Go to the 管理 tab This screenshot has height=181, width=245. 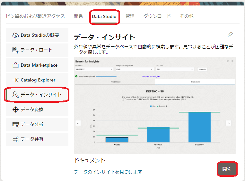tap(130, 16)
